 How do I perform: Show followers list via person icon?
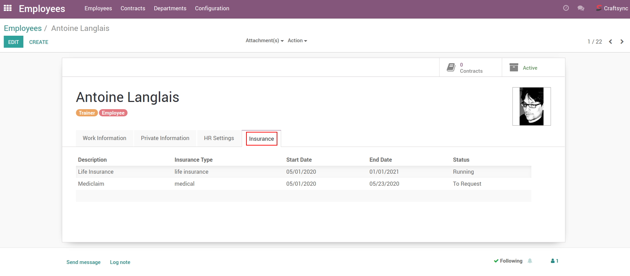point(554,261)
